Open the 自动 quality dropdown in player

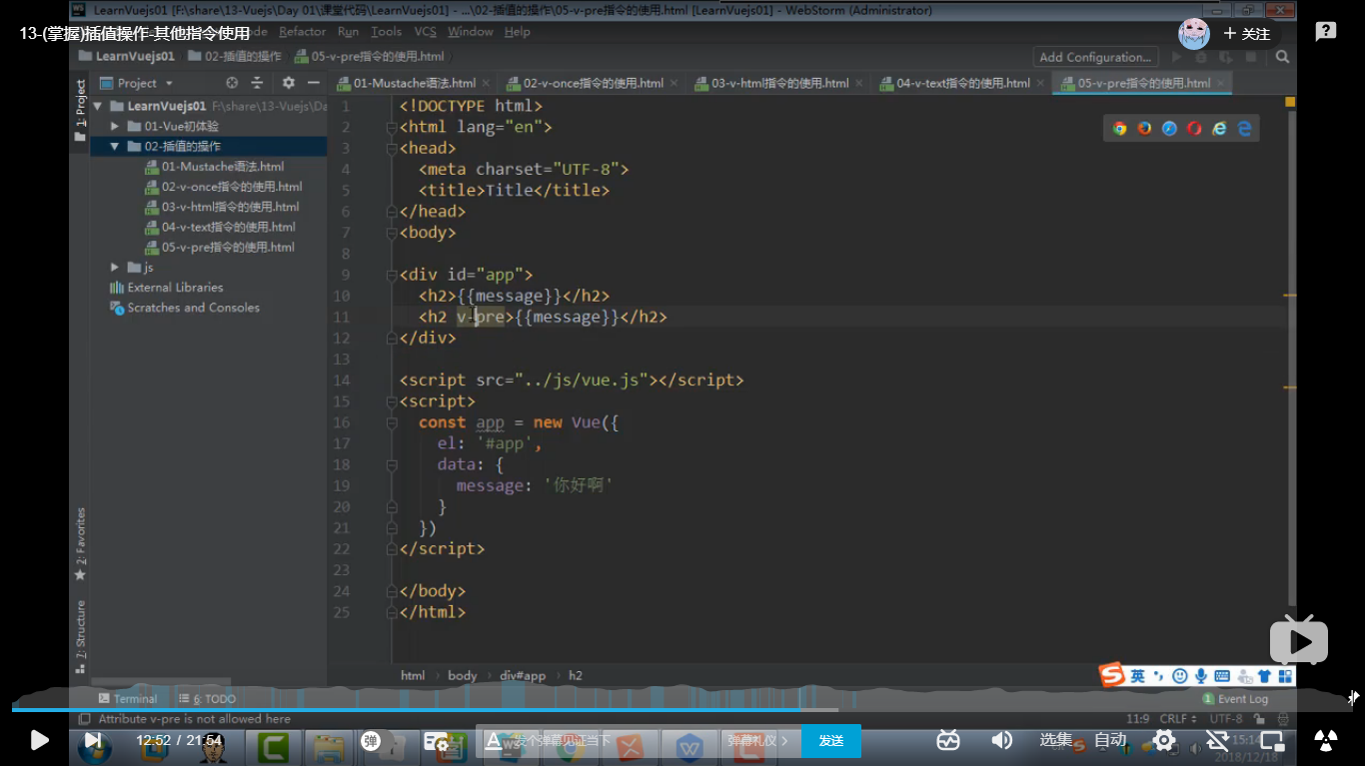[x=1110, y=740]
